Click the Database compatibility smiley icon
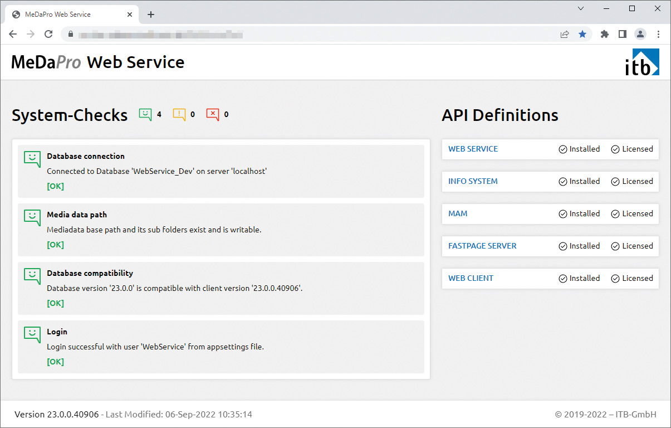The image size is (671, 428). [x=32, y=276]
